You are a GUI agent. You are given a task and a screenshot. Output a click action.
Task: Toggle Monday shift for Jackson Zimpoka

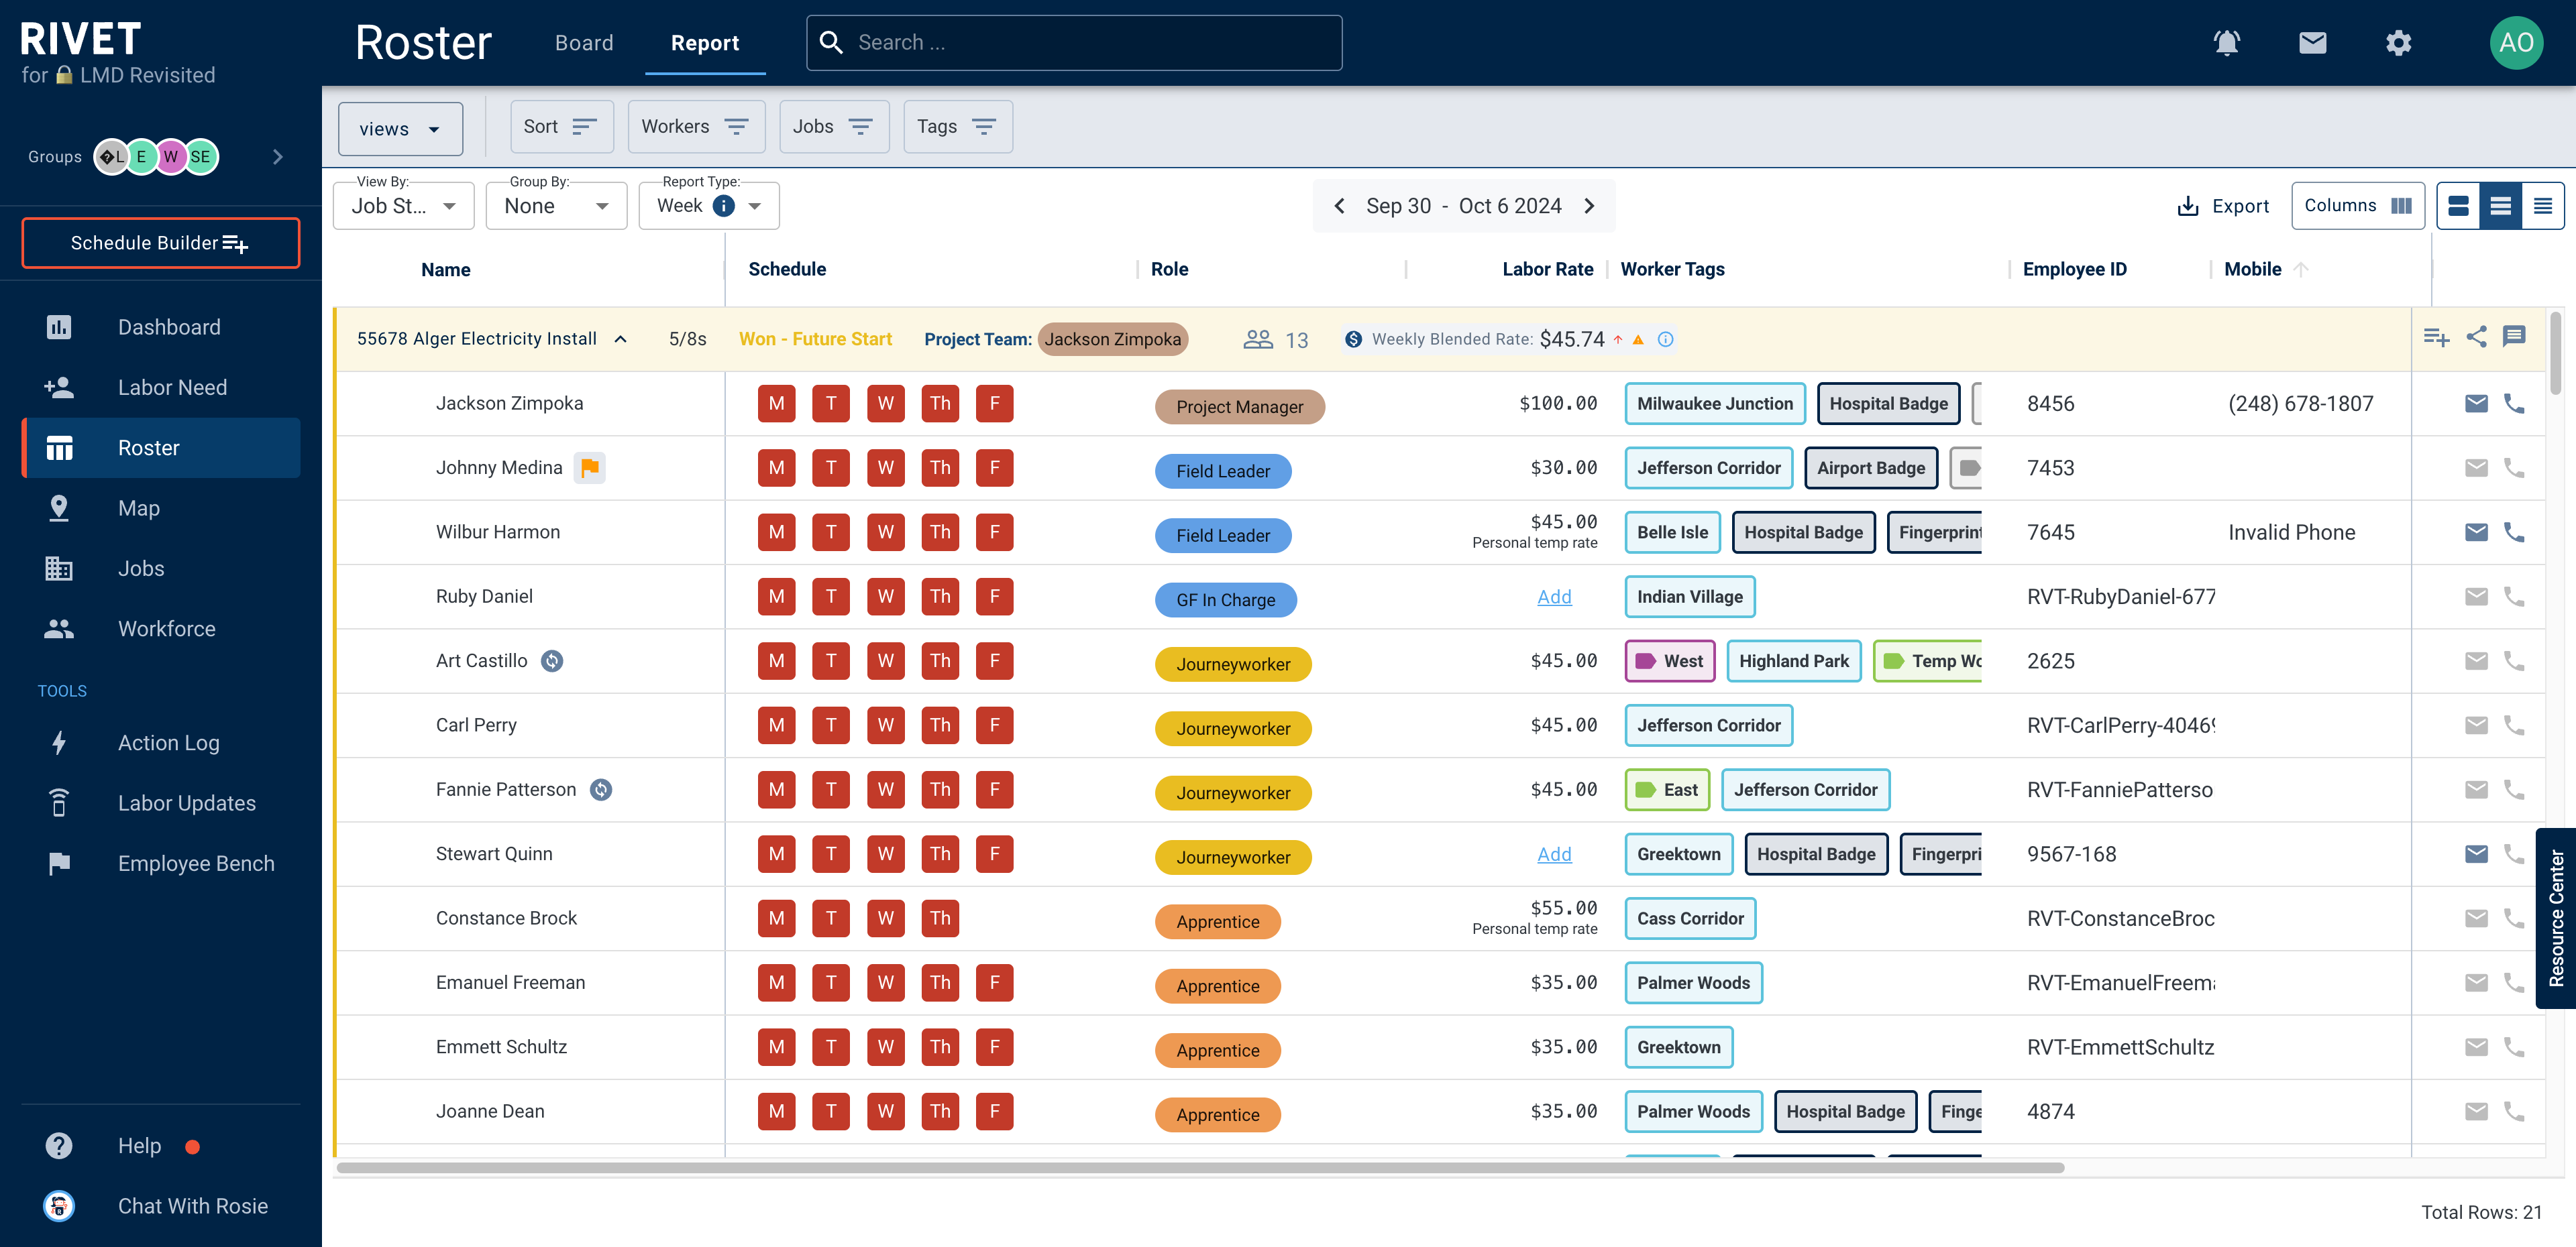point(776,404)
